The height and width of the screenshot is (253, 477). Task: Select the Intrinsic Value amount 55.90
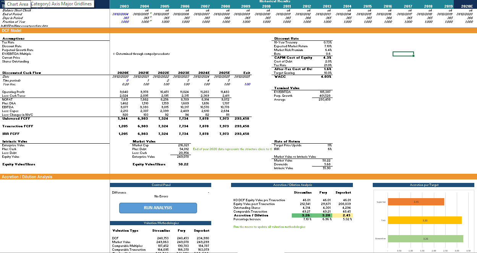[327, 168]
